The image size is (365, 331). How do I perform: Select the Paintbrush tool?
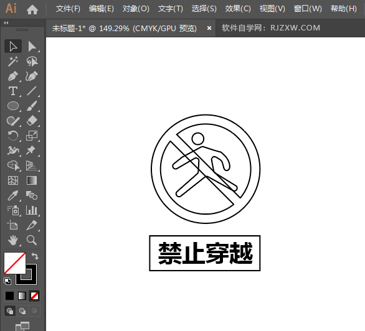(x=32, y=106)
